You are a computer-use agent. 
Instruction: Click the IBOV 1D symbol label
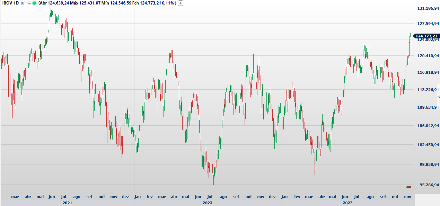point(10,3)
